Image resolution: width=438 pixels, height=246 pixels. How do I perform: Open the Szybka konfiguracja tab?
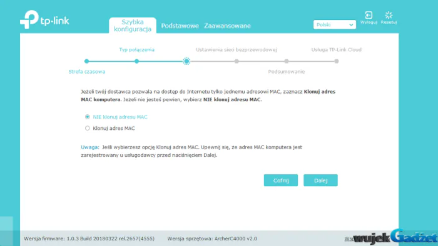[x=133, y=26]
